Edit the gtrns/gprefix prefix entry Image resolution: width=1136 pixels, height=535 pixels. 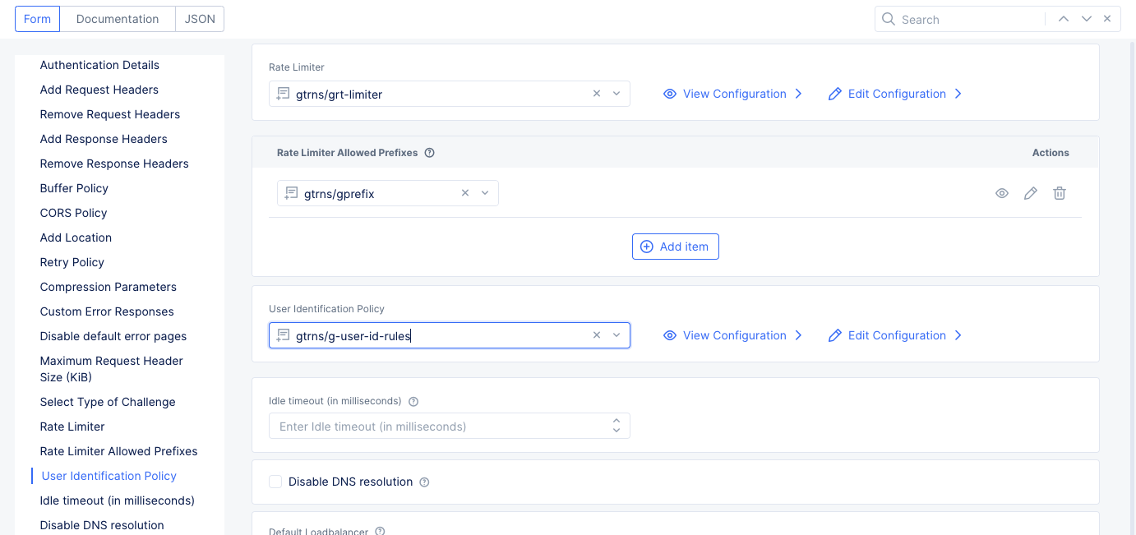1031,193
